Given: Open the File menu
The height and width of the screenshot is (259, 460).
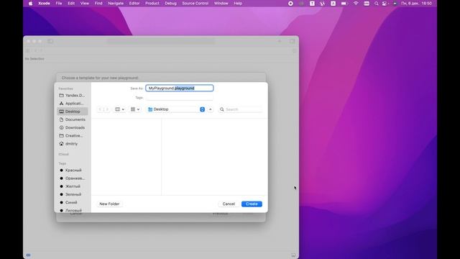Looking at the screenshot, I should pyautogui.click(x=59, y=4).
